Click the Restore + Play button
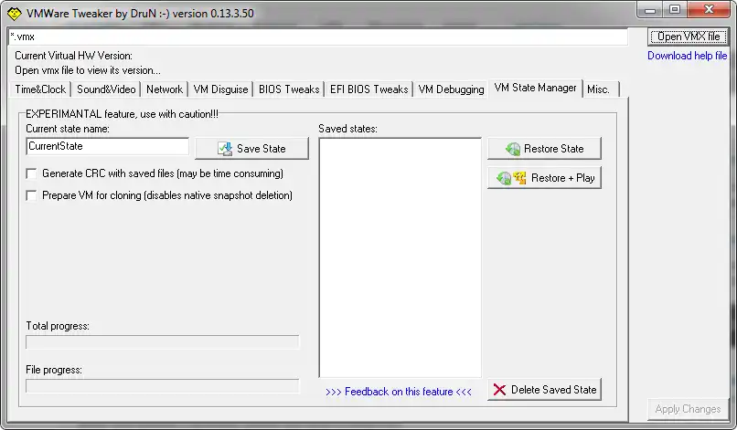The width and height of the screenshot is (737, 430). (544, 178)
